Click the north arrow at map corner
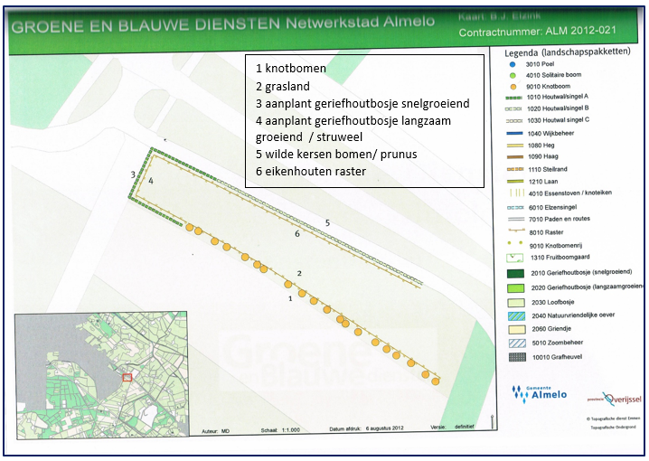 [492, 422]
